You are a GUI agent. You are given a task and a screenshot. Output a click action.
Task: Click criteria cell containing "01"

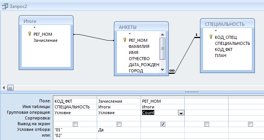click(x=75, y=130)
